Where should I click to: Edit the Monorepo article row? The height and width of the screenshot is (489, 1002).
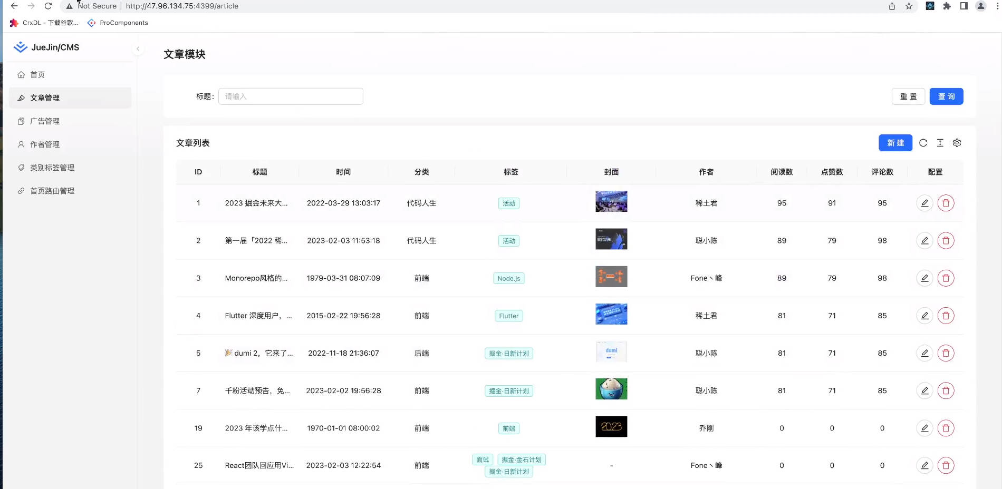pos(924,278)
